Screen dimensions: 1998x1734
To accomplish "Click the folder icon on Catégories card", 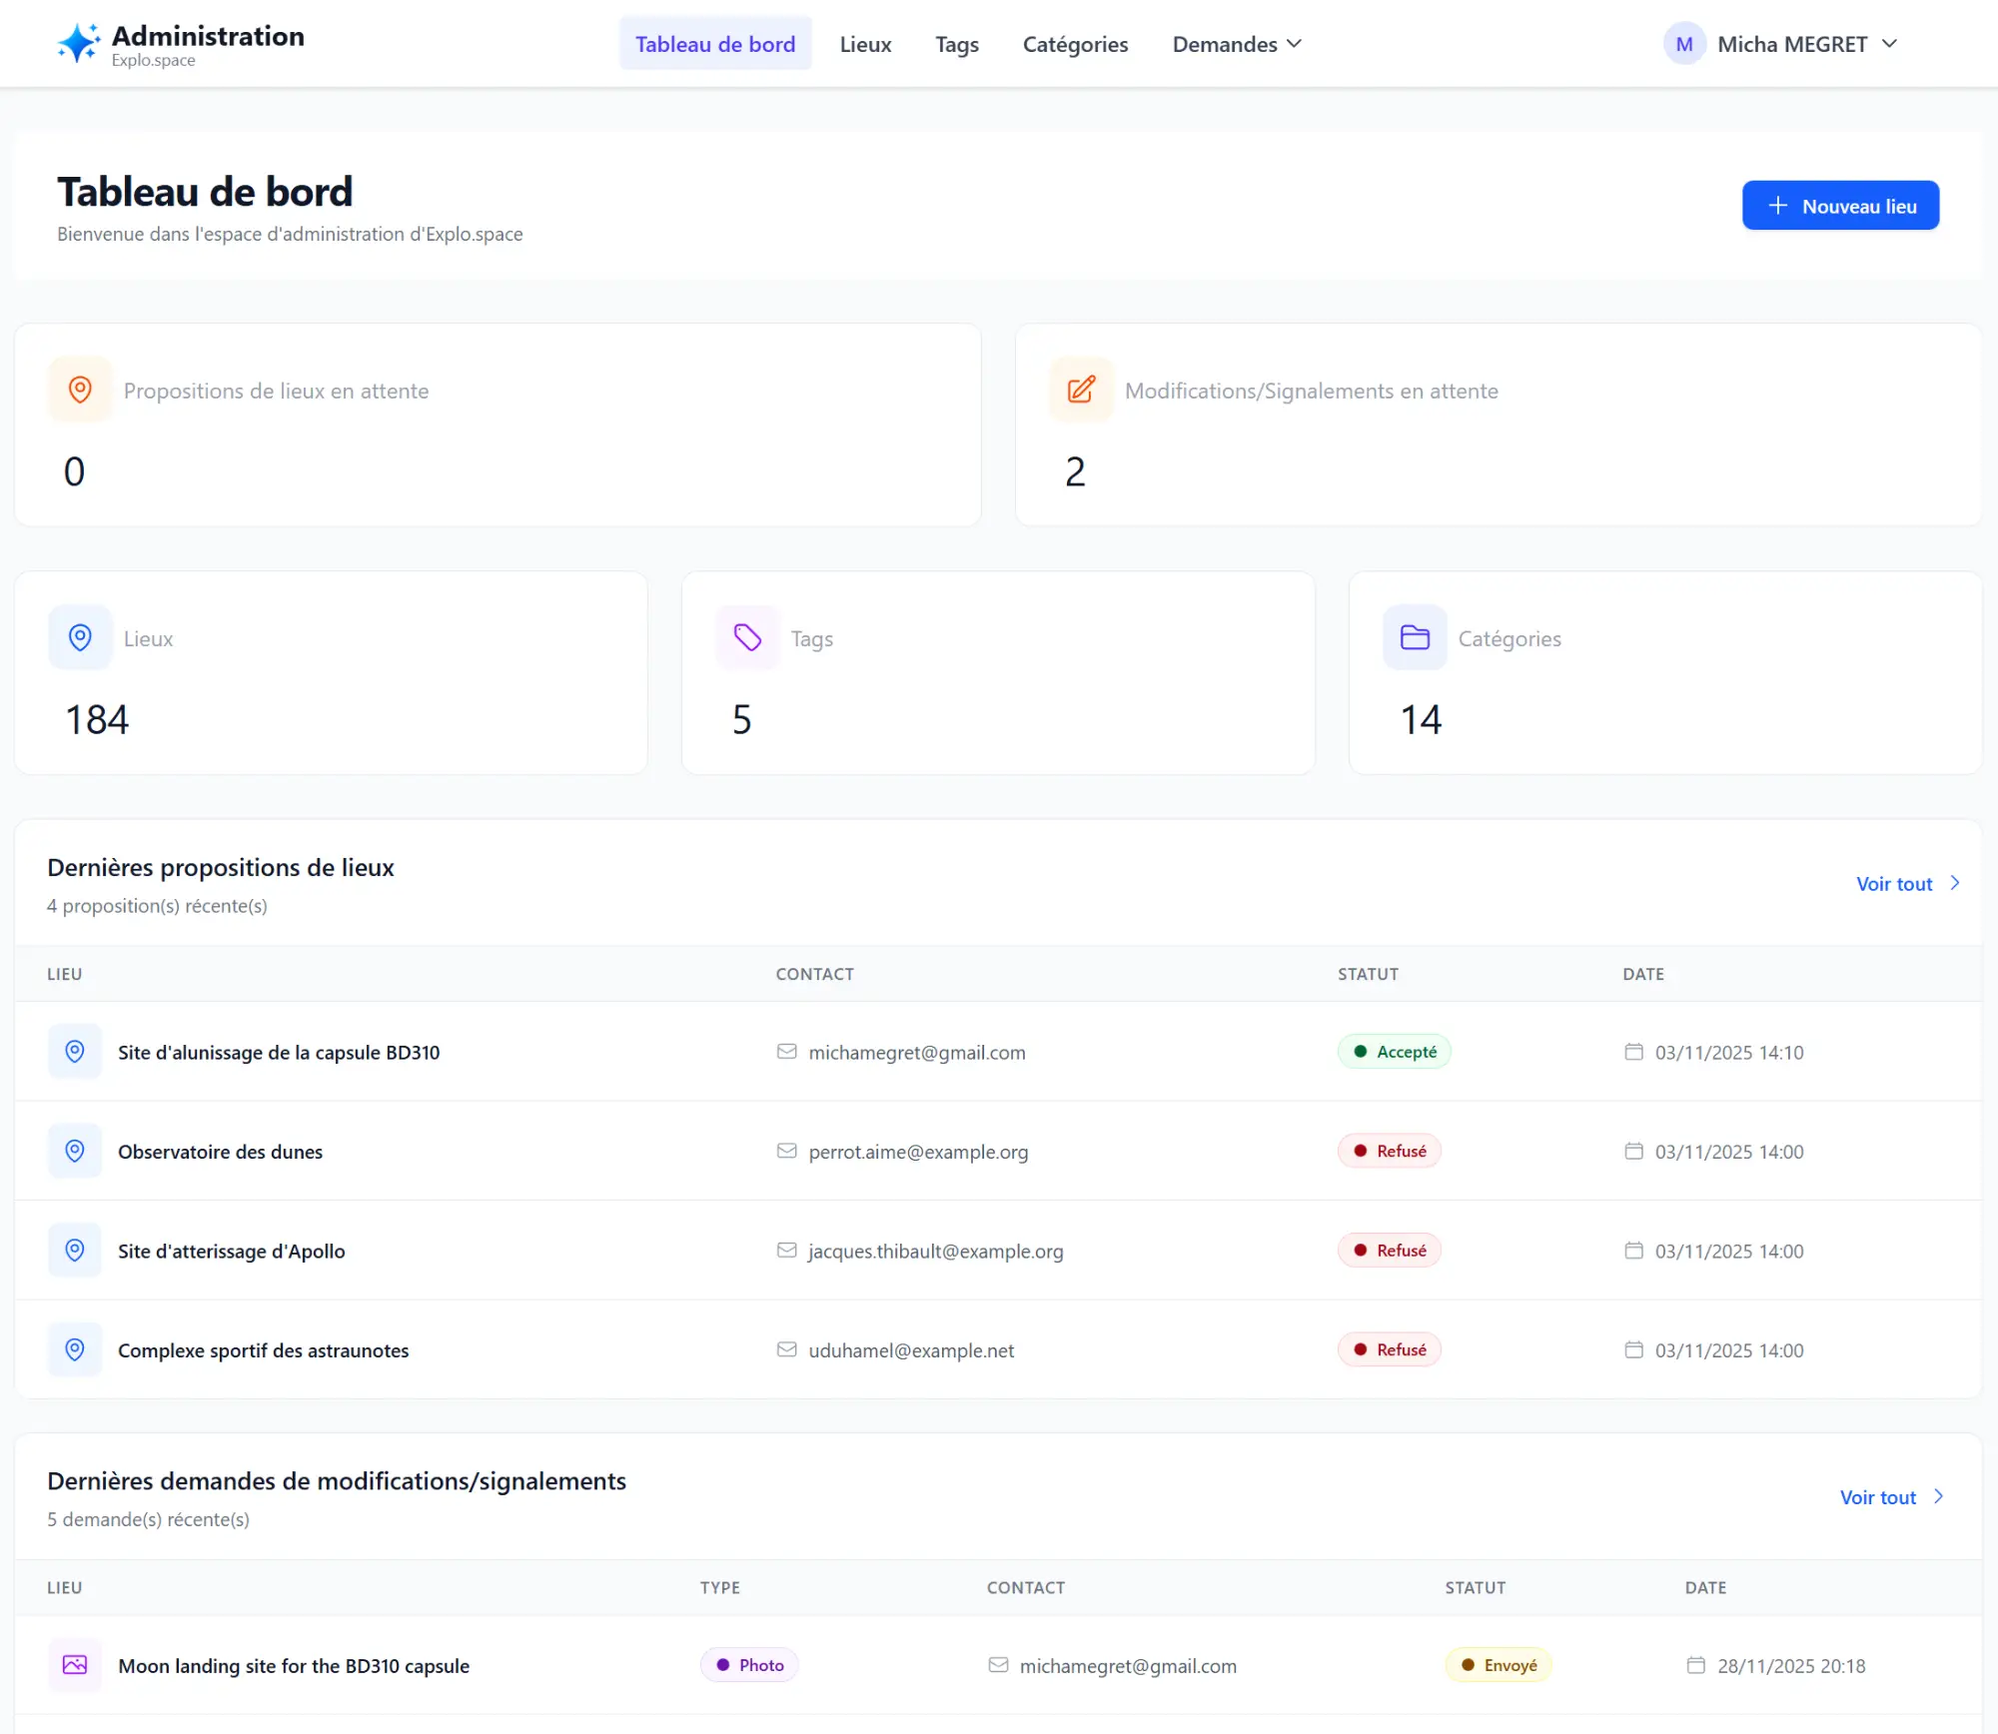I will tap(1415, 637).
